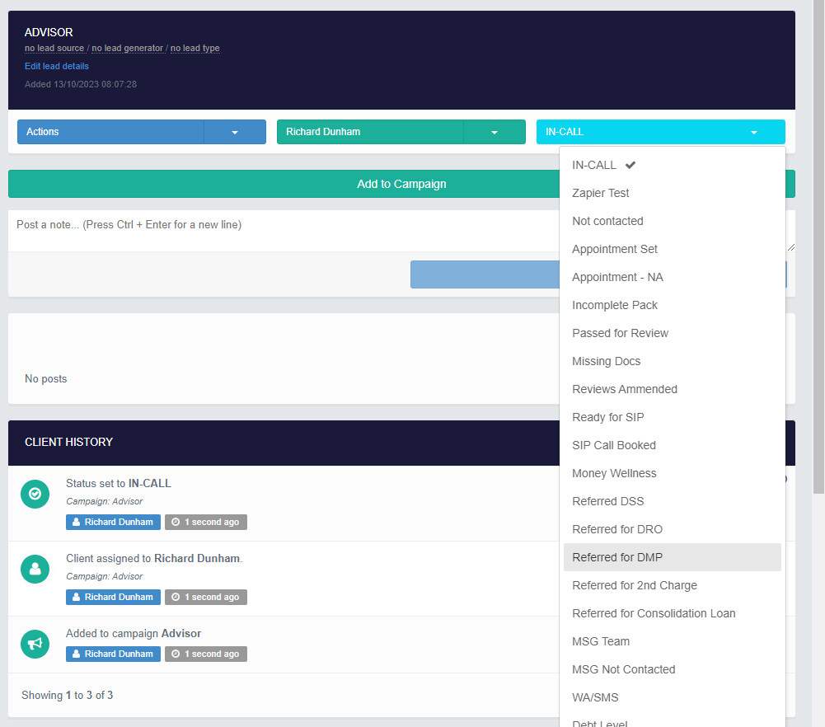Click 'Client assigned to Richard Dunham' text
This screenshot has height=727, width=825.
[154, 559]
